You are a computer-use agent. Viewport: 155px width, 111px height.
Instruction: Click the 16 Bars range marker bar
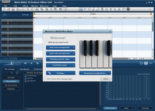93,14
